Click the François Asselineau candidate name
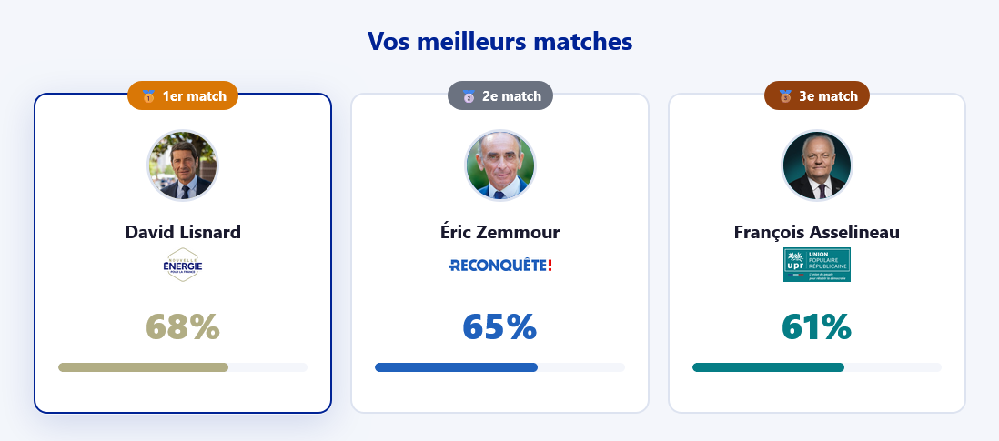Screen dimensions: 999x441 [817, 232]
